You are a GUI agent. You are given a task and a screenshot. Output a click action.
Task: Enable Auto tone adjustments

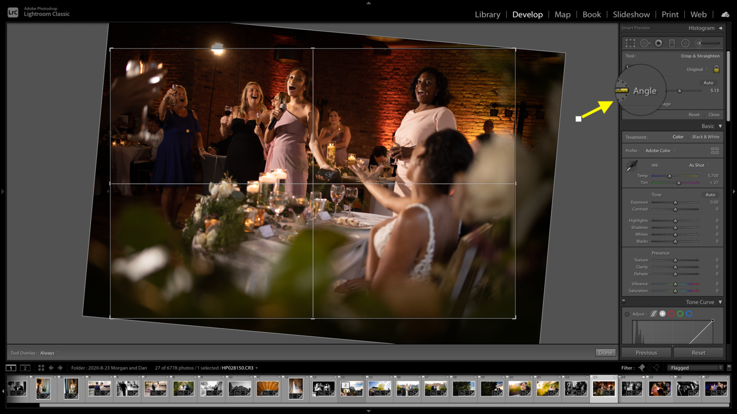click(710, 195)
